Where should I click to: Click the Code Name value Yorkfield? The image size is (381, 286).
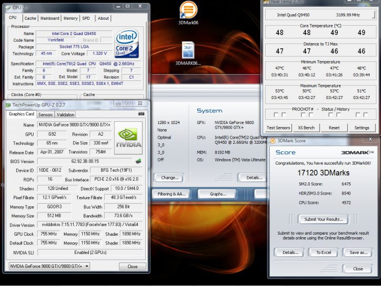click(56, 40)
